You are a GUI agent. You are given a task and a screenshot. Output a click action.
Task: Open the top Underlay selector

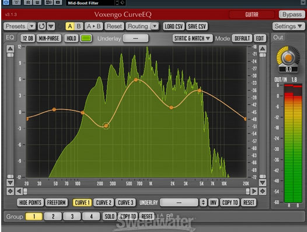(x=135, y=38)
